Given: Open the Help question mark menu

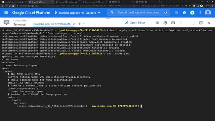Looking at the screenshot, I should point(184,13).
